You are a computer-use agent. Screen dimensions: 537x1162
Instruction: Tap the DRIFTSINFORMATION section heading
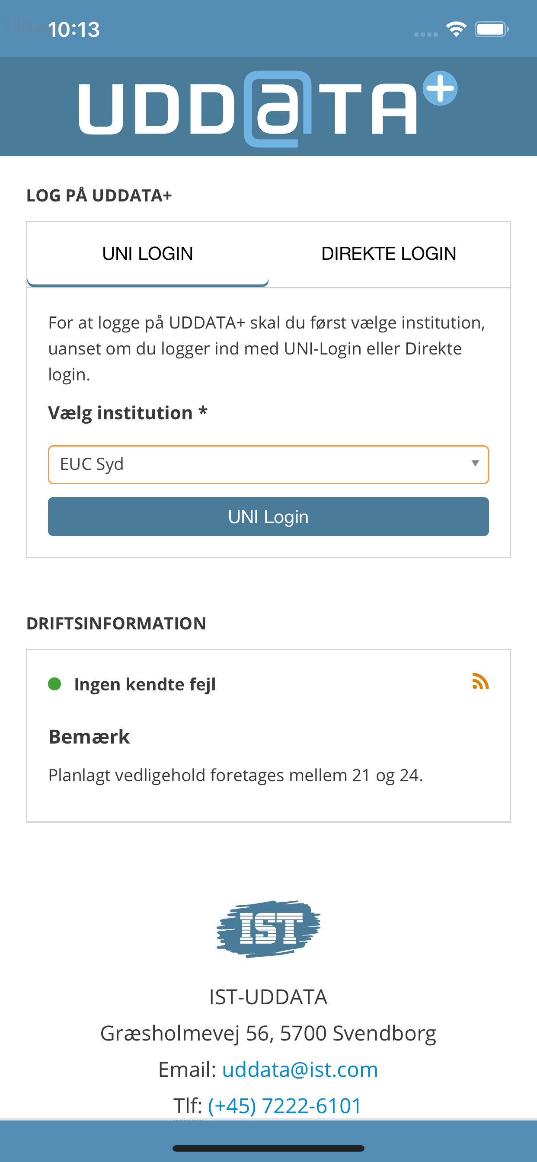116,623
